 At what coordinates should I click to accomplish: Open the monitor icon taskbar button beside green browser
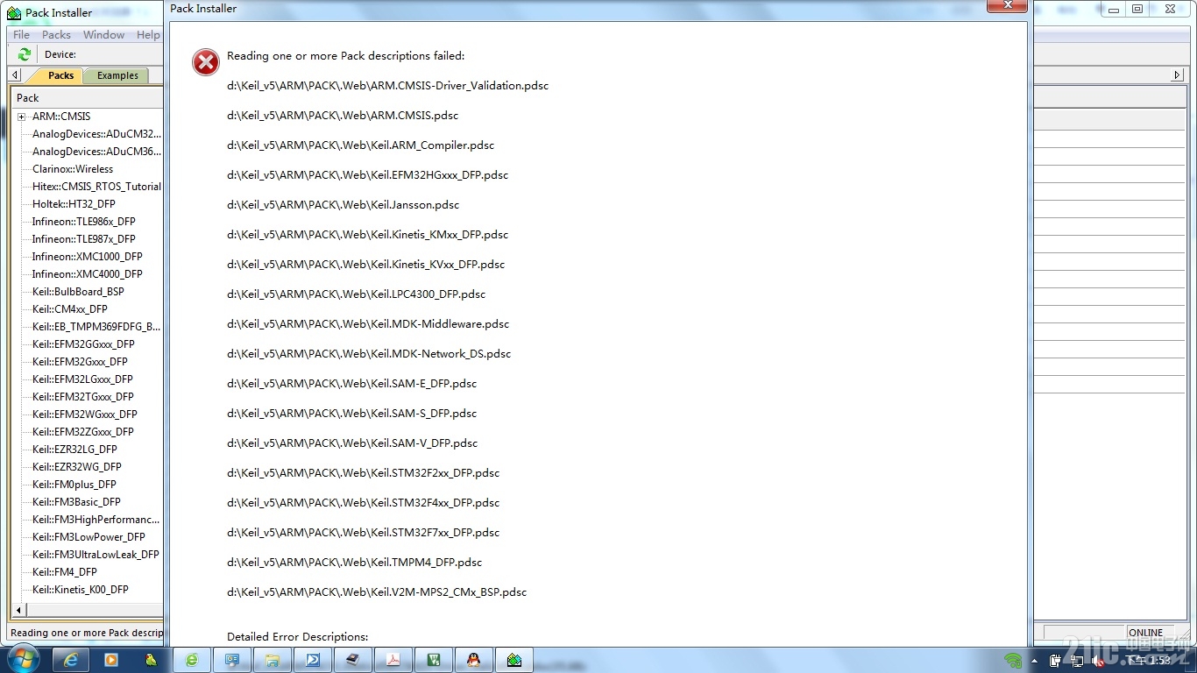(x=232, y=660)
